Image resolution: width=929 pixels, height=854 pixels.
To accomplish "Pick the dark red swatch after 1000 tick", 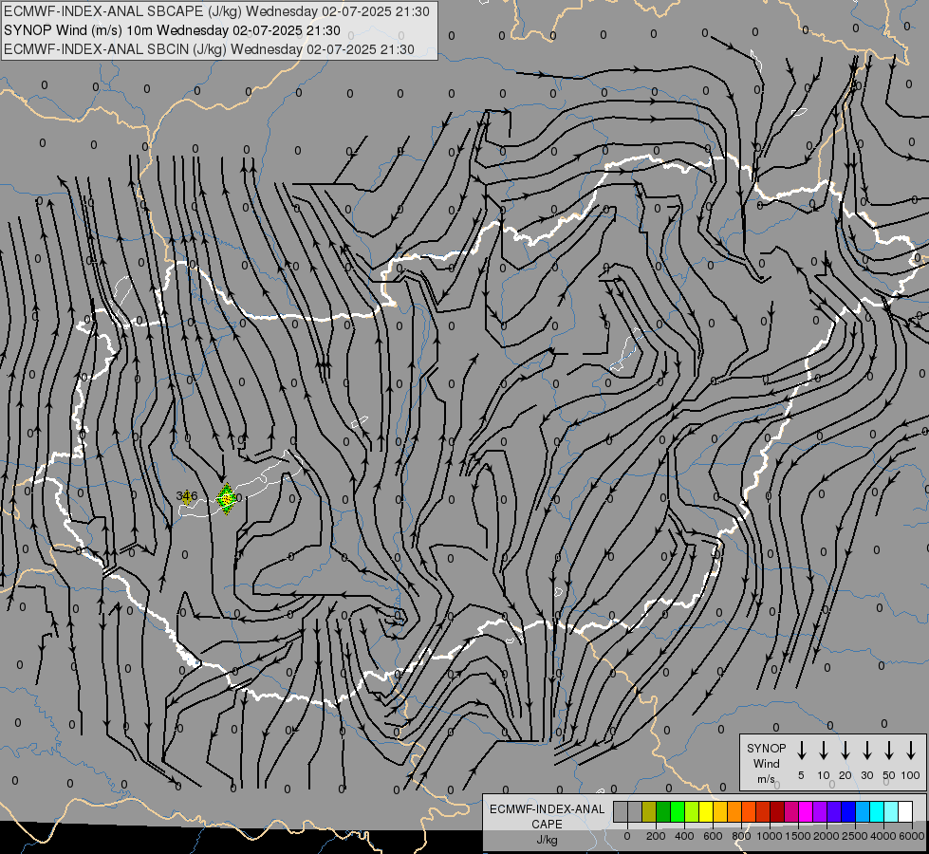I will click(x=777, y=811).
